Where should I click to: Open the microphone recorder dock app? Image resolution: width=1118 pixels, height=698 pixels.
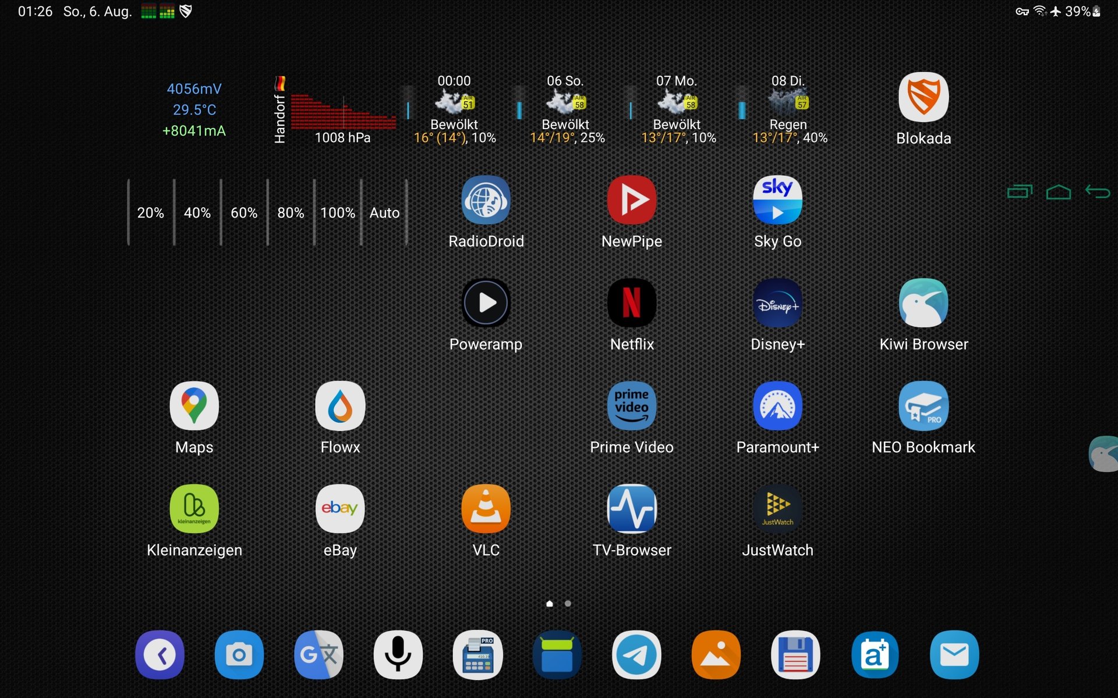click(x=398, y=655)
